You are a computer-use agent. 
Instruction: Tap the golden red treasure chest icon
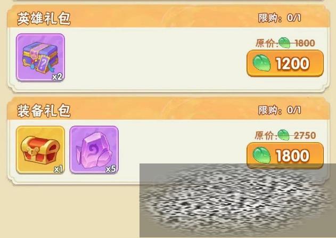tap(40, 150)
